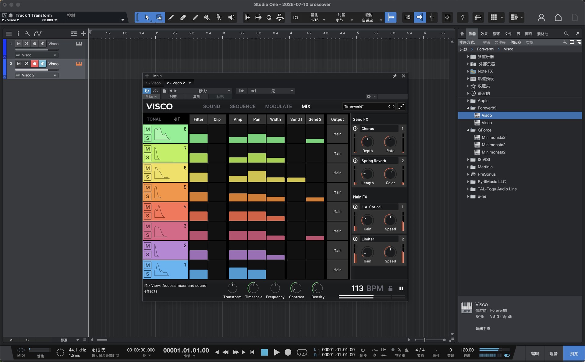Return to zero in transport

[252, 352]
